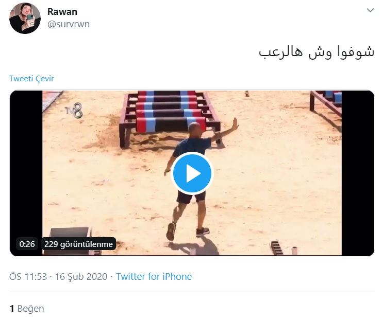383x321 pixels.
Task: Open Rawan's profile picture
Action: (x=25, y=19)
